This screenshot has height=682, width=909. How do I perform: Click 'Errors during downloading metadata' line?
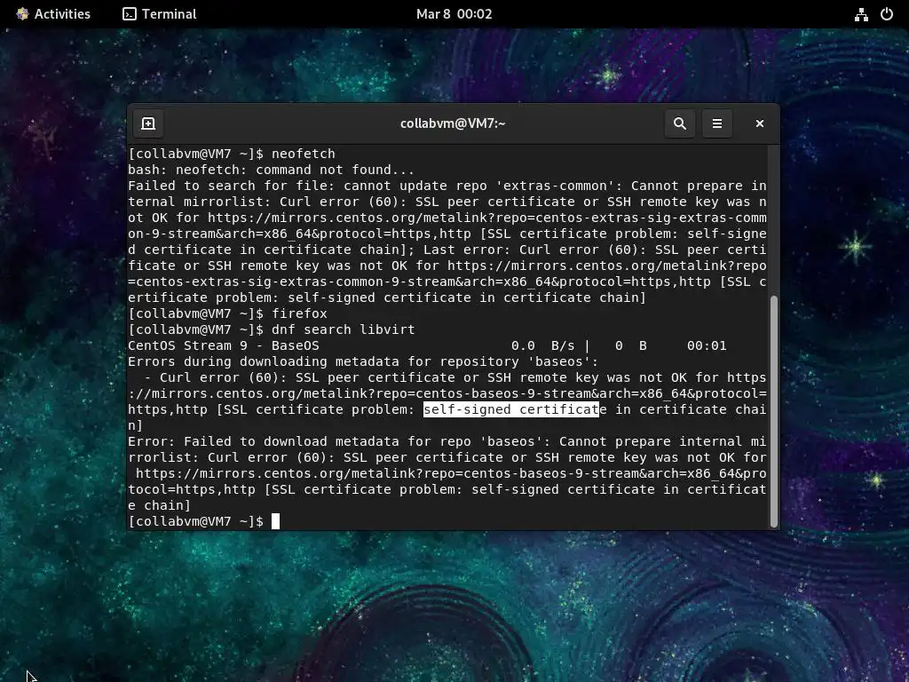click(363, 362)
